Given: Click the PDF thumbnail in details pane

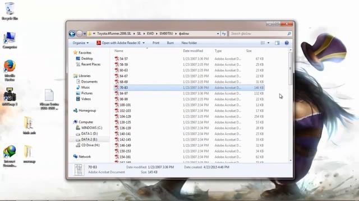Looking at the screenshot, I should click(79, 170).
